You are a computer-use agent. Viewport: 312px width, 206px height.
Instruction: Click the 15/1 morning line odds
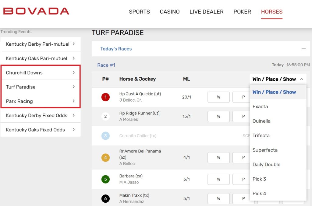coord(186,117)
